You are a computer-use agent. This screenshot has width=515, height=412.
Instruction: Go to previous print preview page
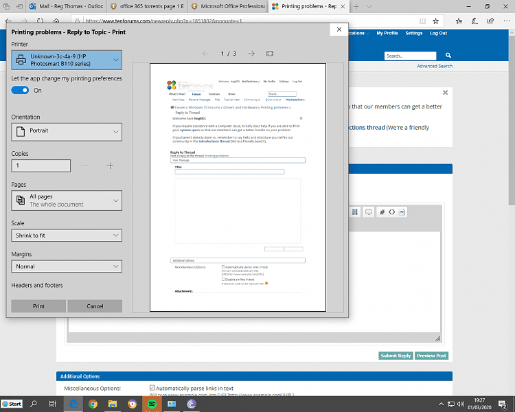tap(205, 54)
